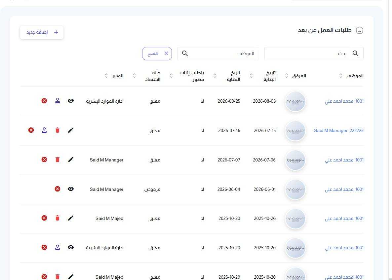Open attachment thumbnail on 2026-08-03 row
Viewport: 392px width, 280px height.
(295, 101)
